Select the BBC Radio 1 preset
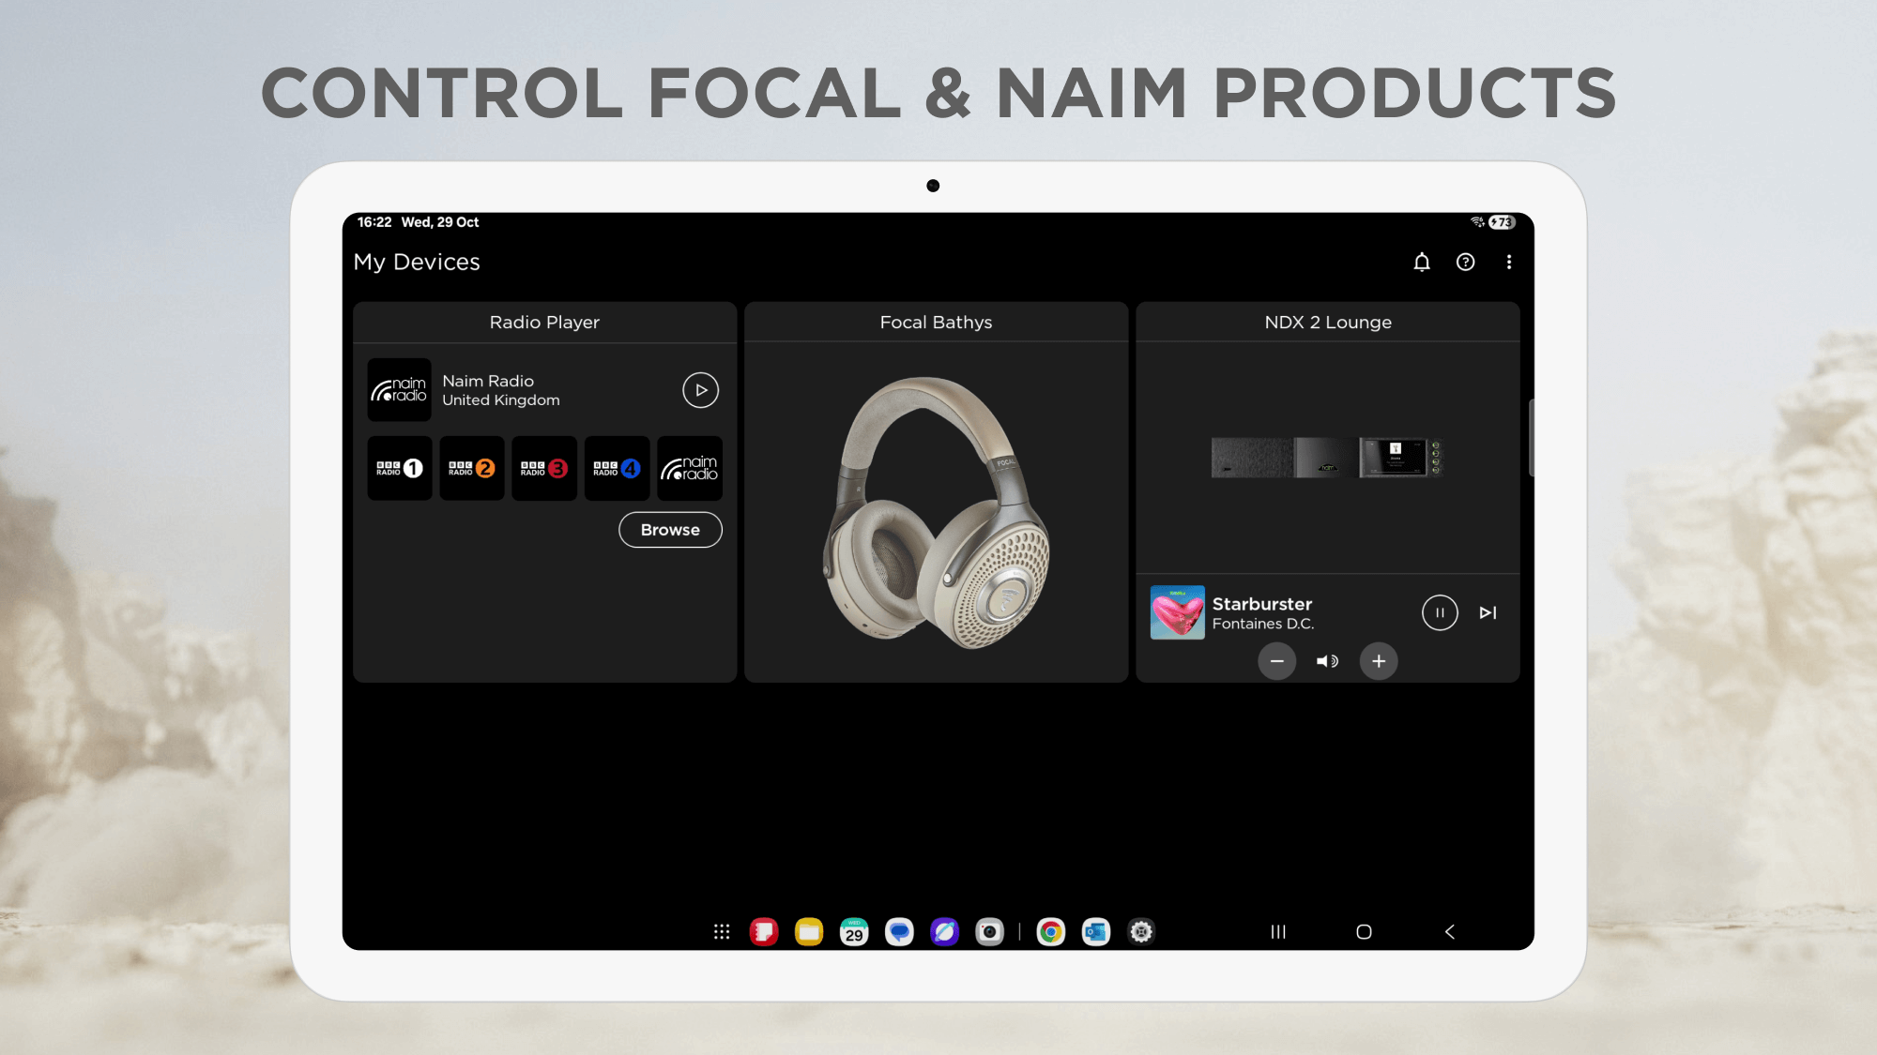 click(400, 468)
